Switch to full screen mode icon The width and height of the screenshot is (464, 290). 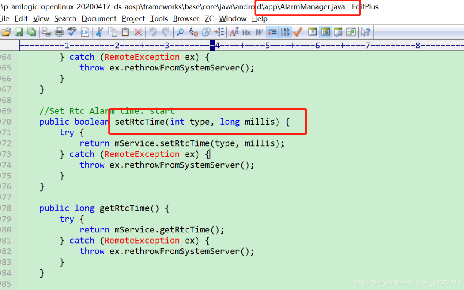click(x=351, y=32)
